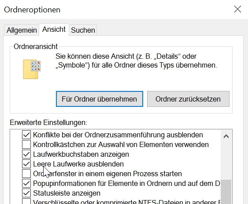248x204 pixels.
Task: Click the Ordneransicht group label
Action: tap(36, 47)
